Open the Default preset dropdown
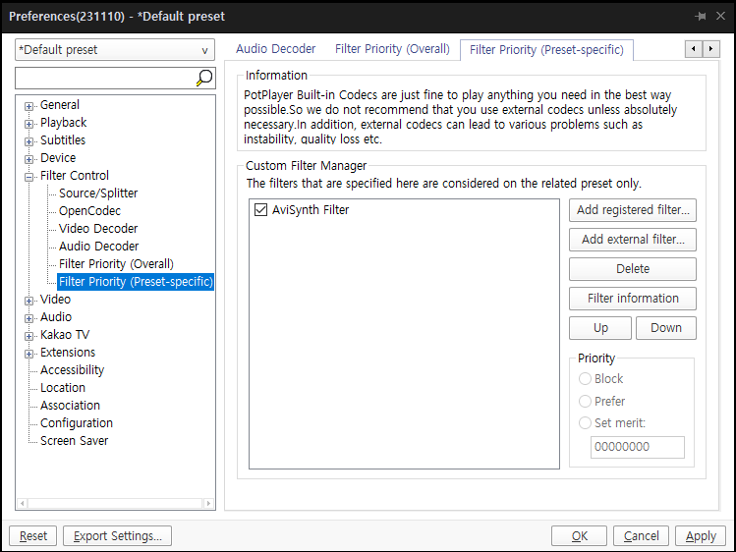Image resolution: width=736 pixels, height=552 pixels. tap(115, 50)
